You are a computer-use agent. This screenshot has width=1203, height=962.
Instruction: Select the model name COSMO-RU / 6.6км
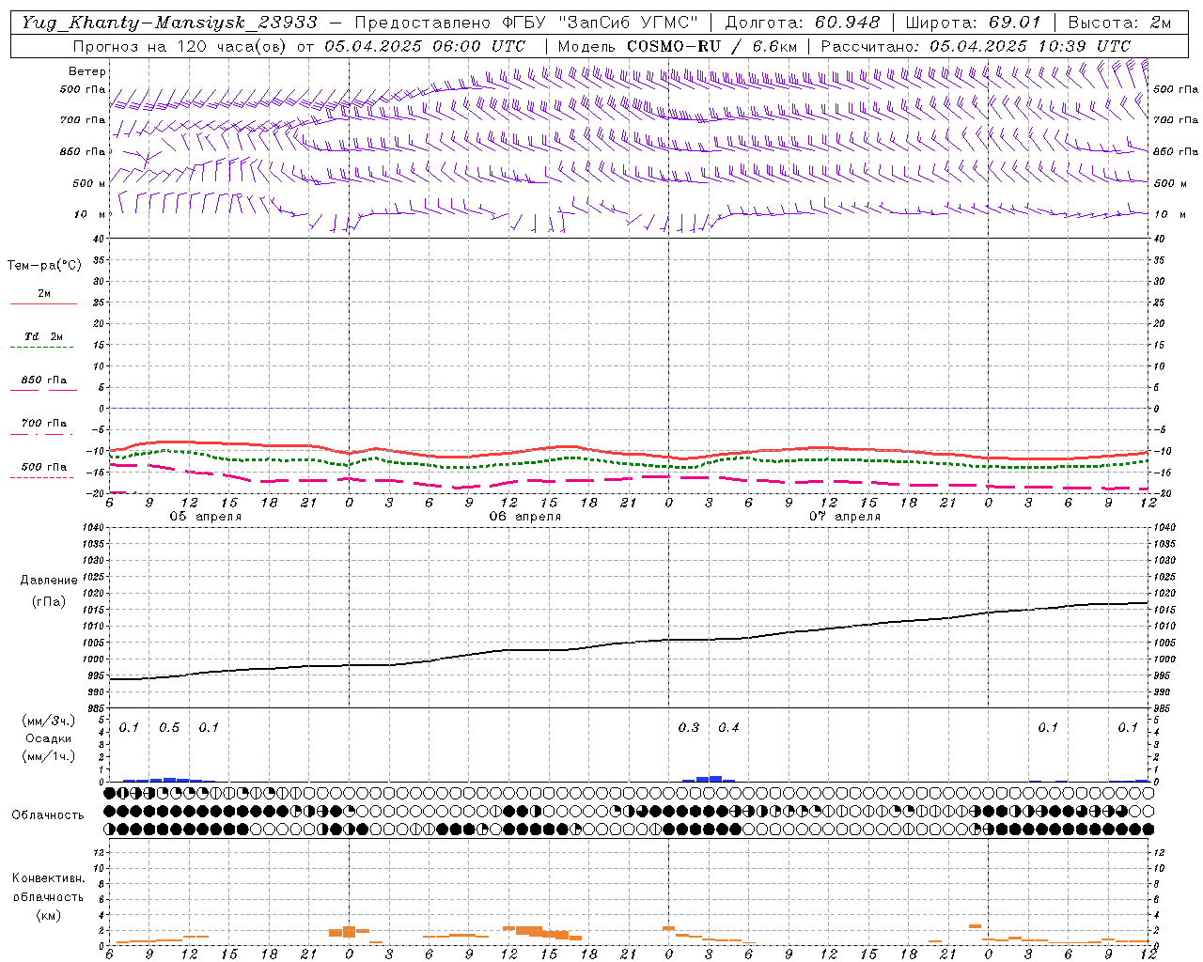711,46
